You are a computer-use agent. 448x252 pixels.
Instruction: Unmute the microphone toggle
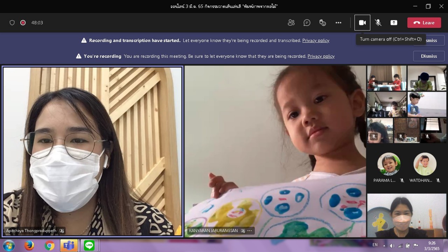378,23
